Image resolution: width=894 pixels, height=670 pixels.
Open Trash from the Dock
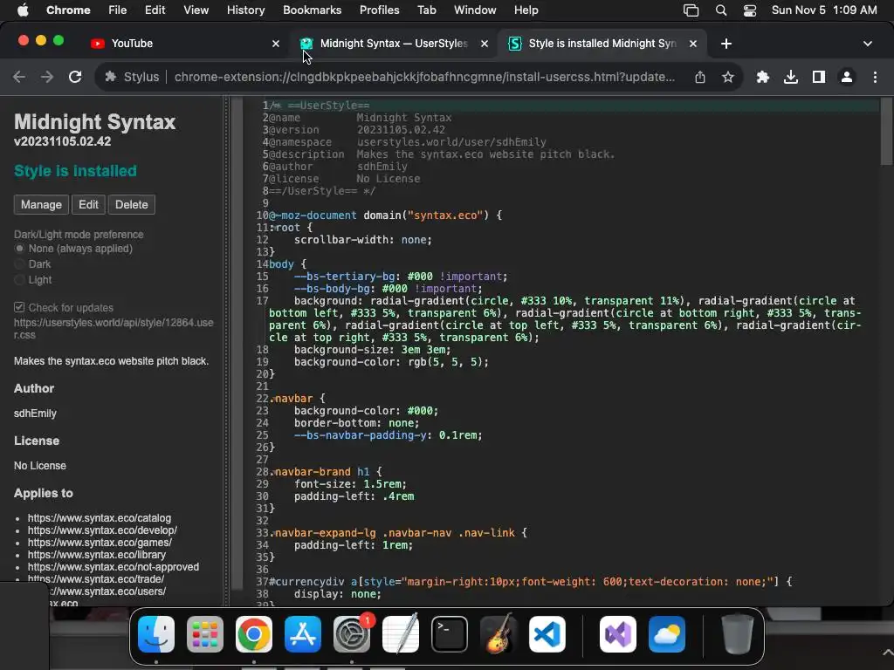[737, 634]
